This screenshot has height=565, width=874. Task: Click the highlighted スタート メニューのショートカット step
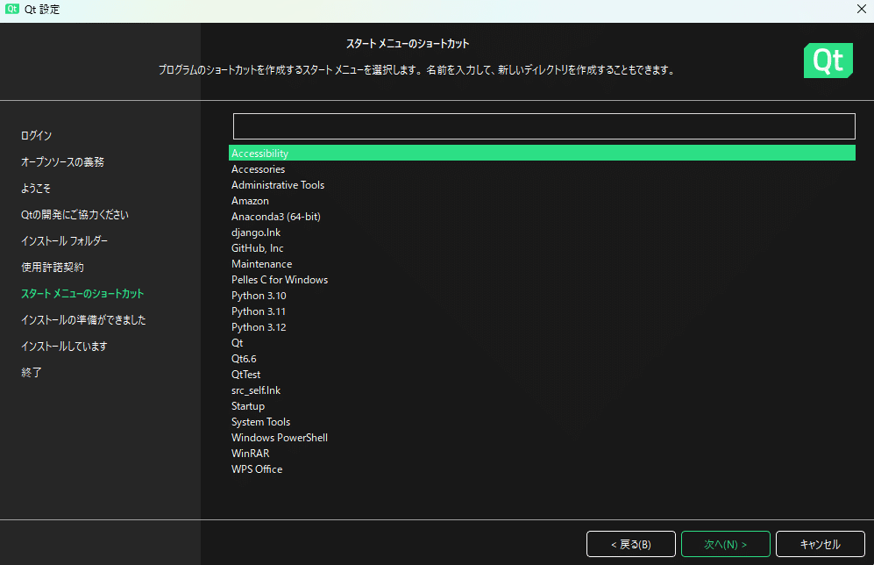[x=82, y=293]
